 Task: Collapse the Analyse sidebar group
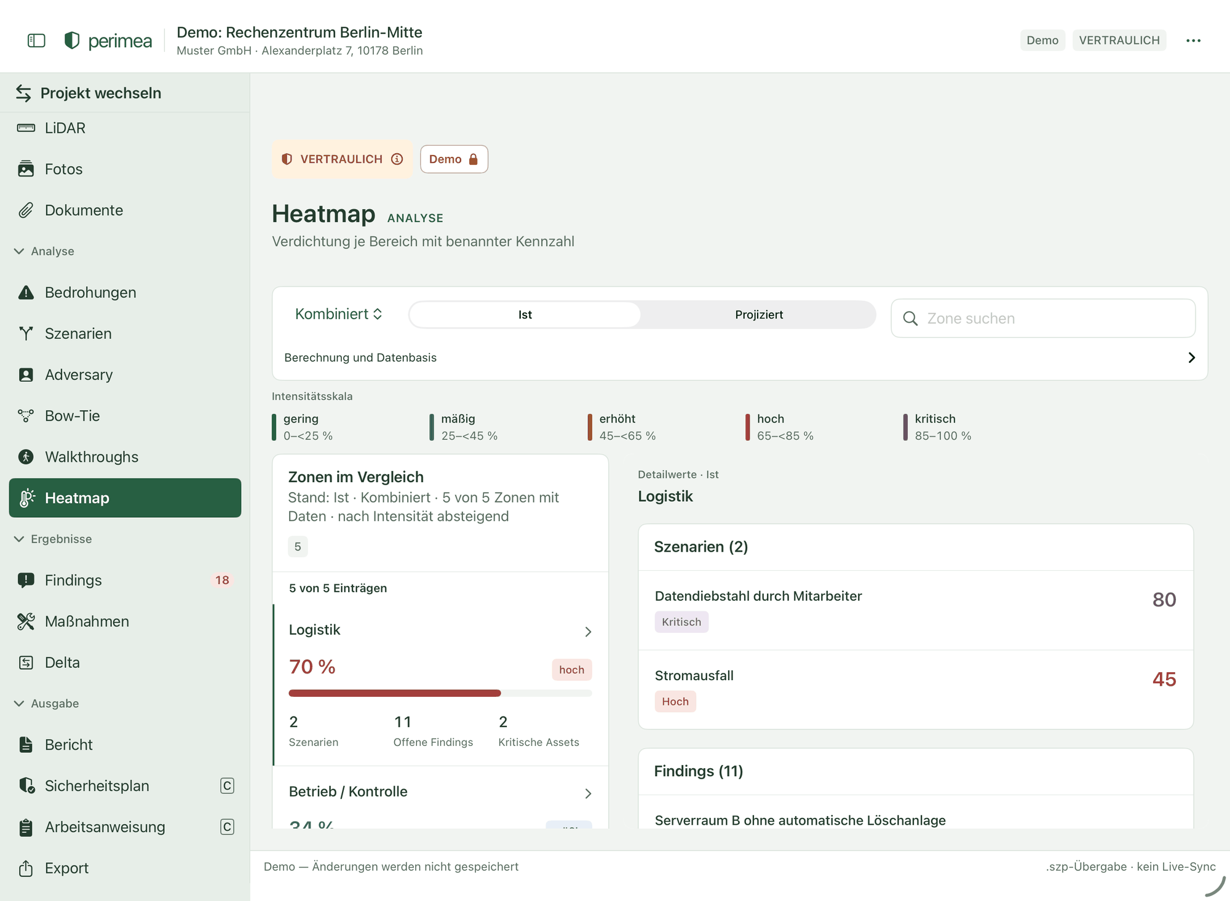[x=19, y=251]
